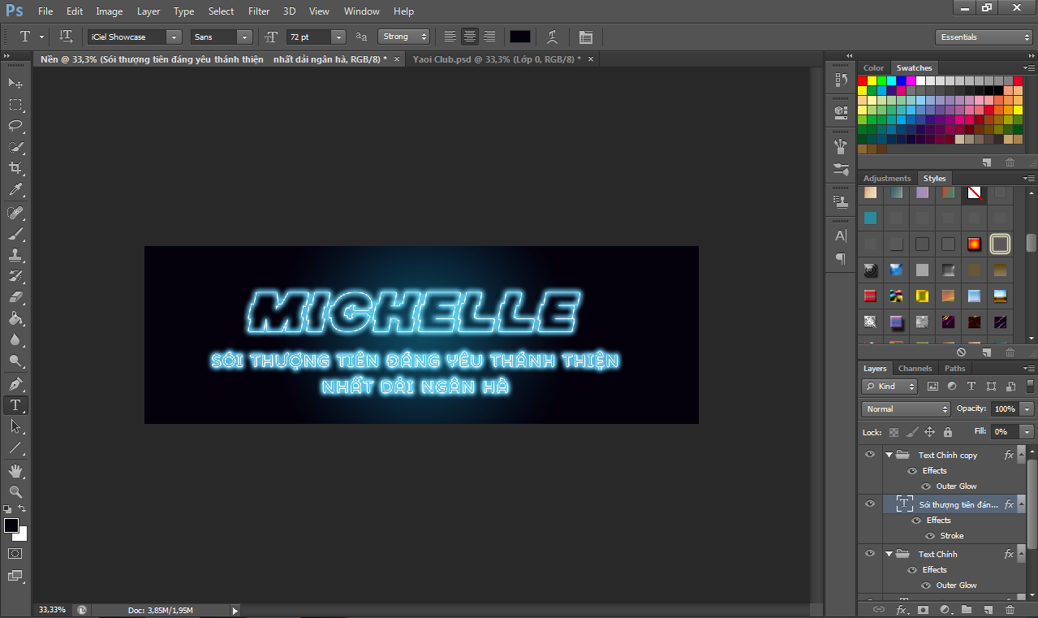Open the font family dropdown
Image resolution: width=1038 pixels, height=618 pixels.
135,37
